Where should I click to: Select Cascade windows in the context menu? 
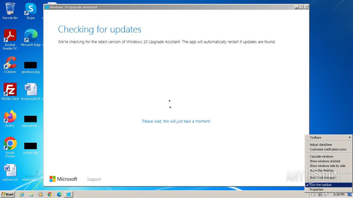point(328,156)
